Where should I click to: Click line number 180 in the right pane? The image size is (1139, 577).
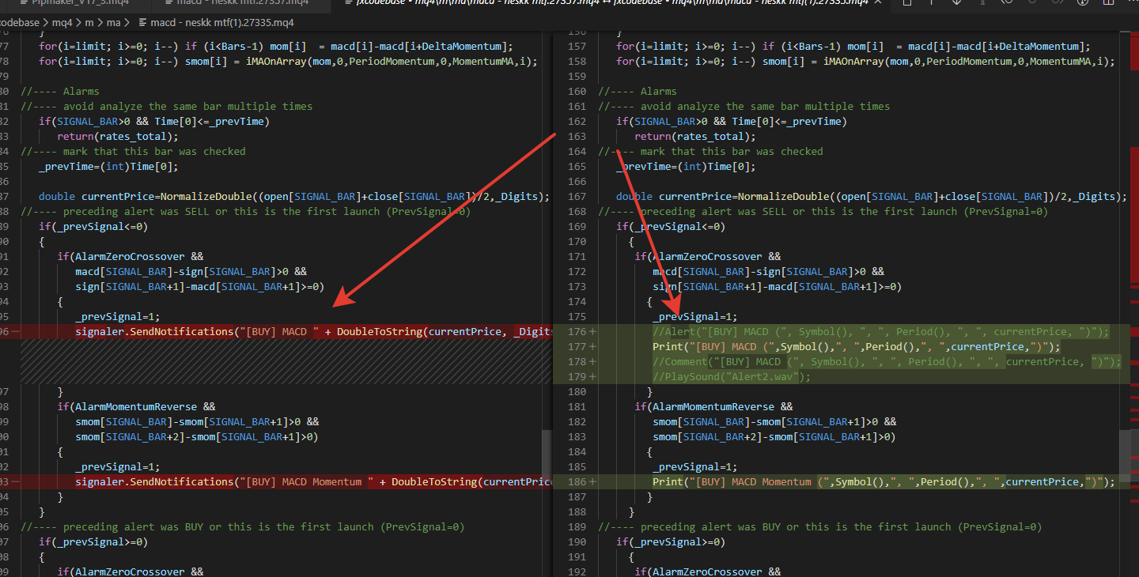(x=576, y=392)
